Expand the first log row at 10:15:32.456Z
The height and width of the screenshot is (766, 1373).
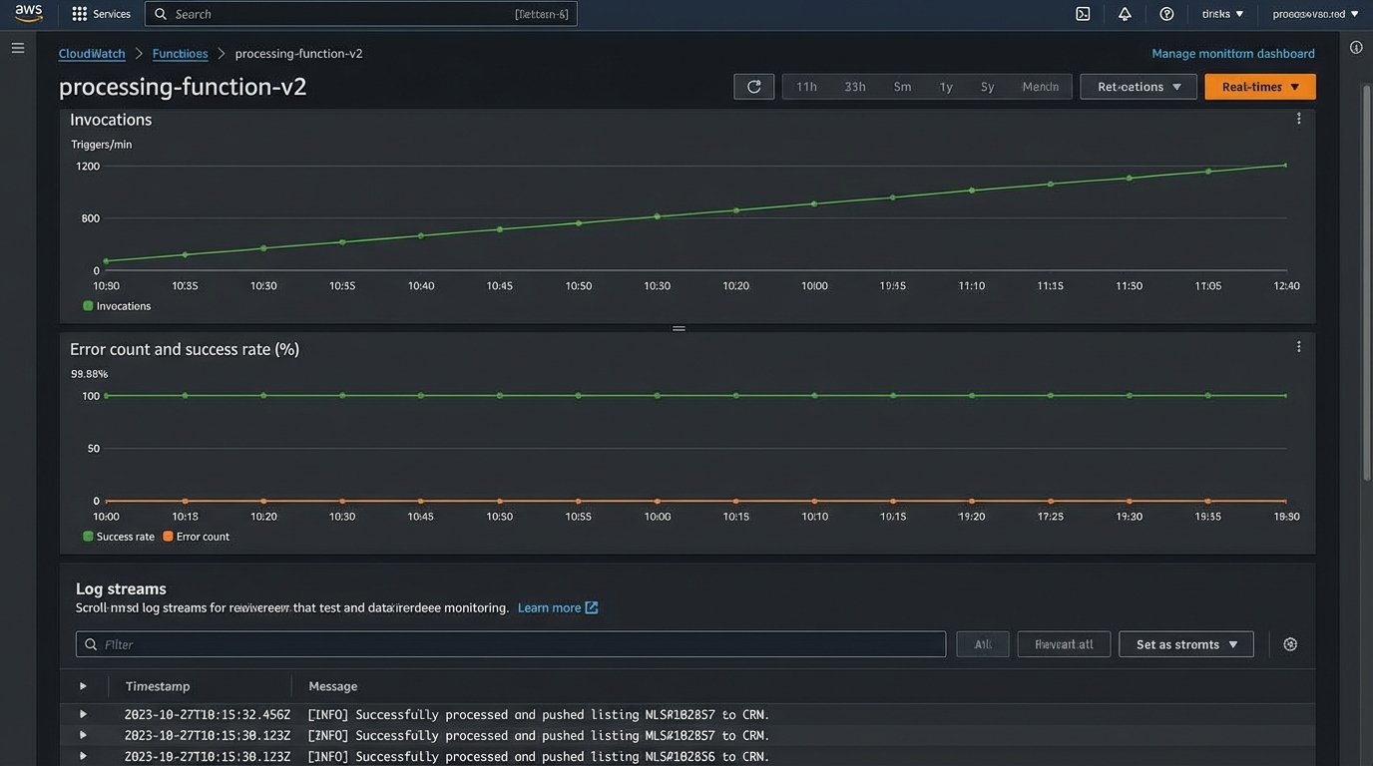[83, 714]
